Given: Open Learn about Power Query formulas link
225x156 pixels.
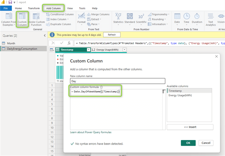Looking at the screenshot, I should [x=91, y=132].
